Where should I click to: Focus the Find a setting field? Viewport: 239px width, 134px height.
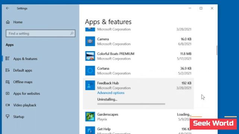click(41, 33)
